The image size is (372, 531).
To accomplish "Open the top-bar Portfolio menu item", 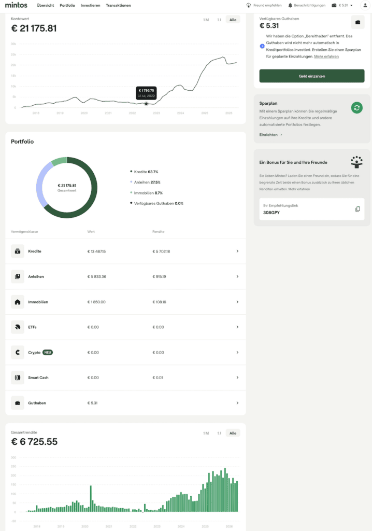I will (x=67, y=5).
